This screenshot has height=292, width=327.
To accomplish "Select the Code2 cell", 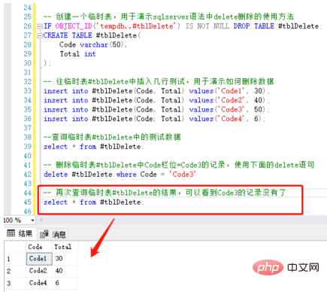I will pyautogui.click(x=39, y=271).
